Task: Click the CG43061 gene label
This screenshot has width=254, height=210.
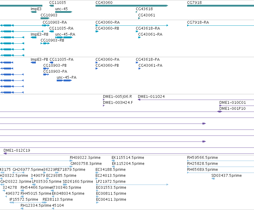Action: 147,15
